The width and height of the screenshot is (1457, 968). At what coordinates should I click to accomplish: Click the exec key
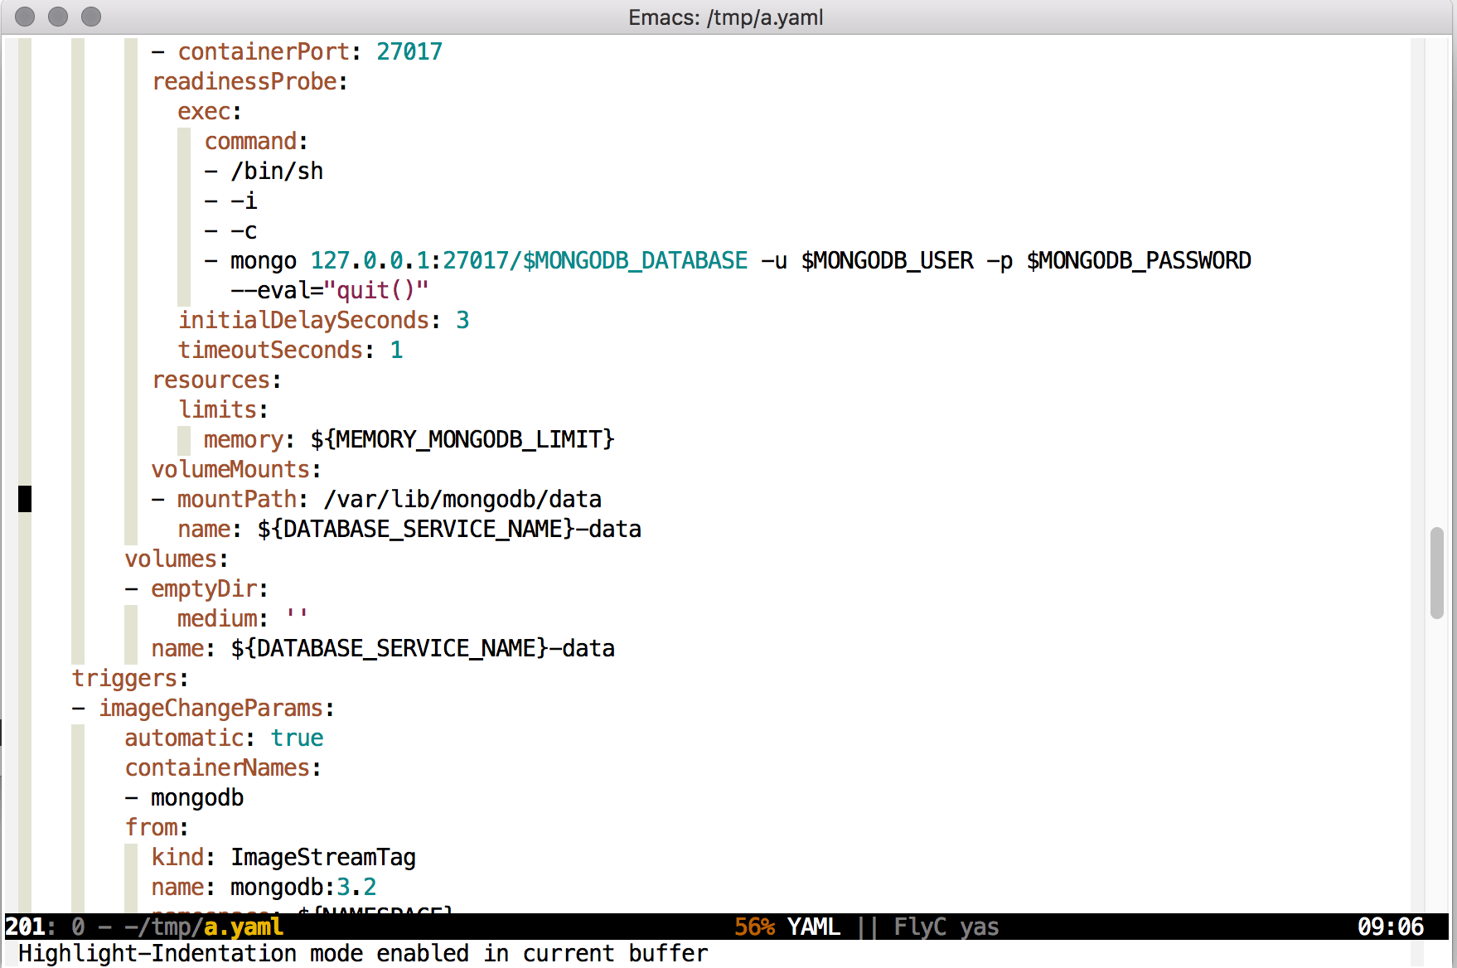point(204,111)
